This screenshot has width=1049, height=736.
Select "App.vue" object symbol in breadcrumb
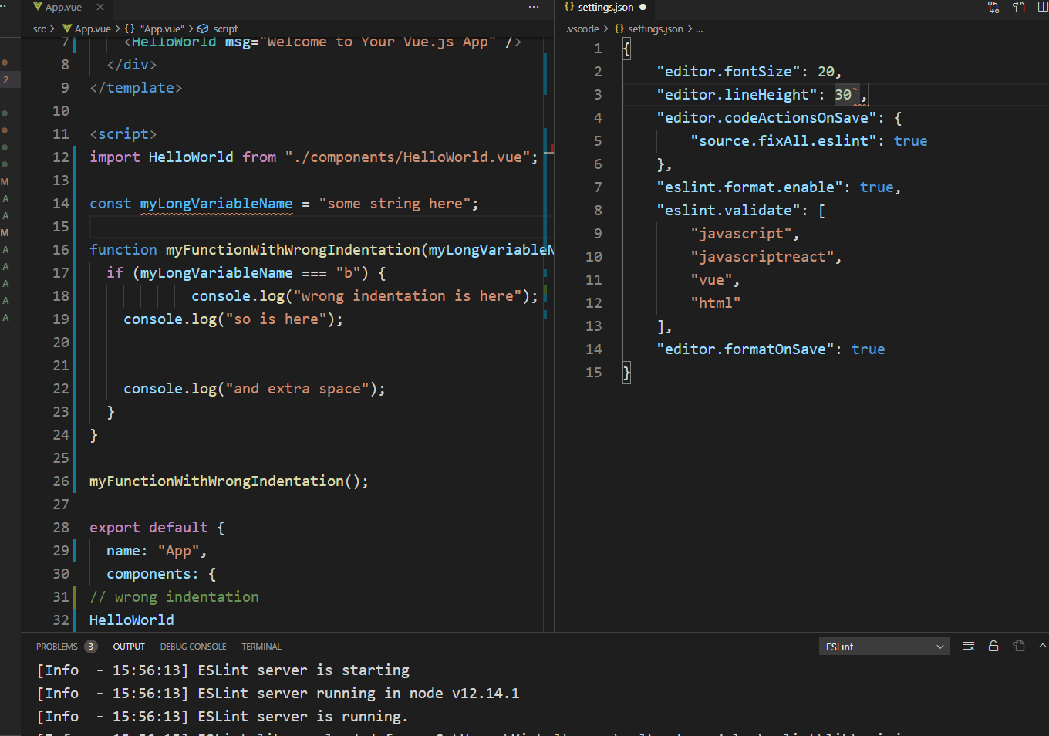(154, 29)
